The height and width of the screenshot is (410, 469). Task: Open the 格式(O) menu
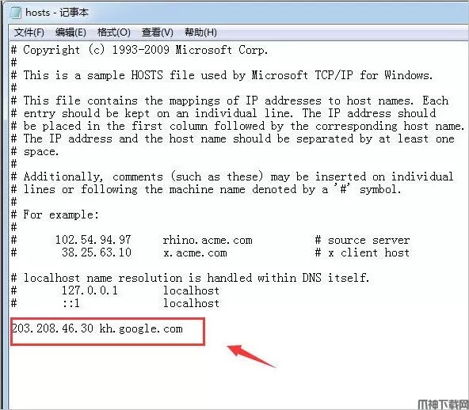(113, 32)
